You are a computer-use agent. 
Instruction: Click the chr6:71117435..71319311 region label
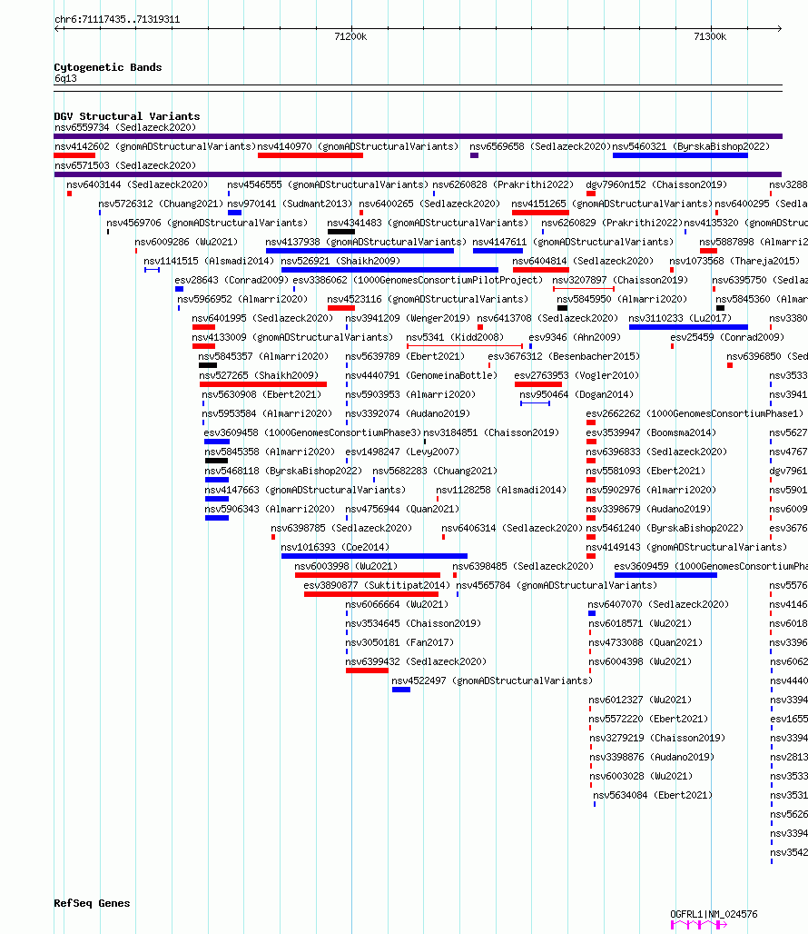(117, 19)
